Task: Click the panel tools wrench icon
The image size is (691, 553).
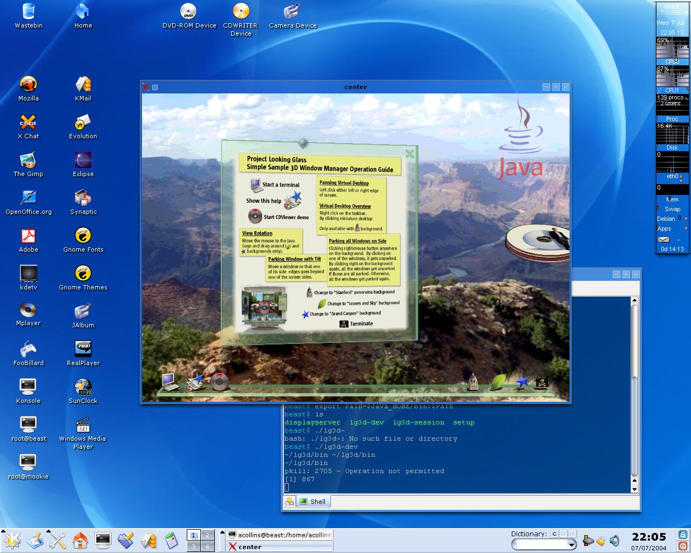Action: coord(58,540)
